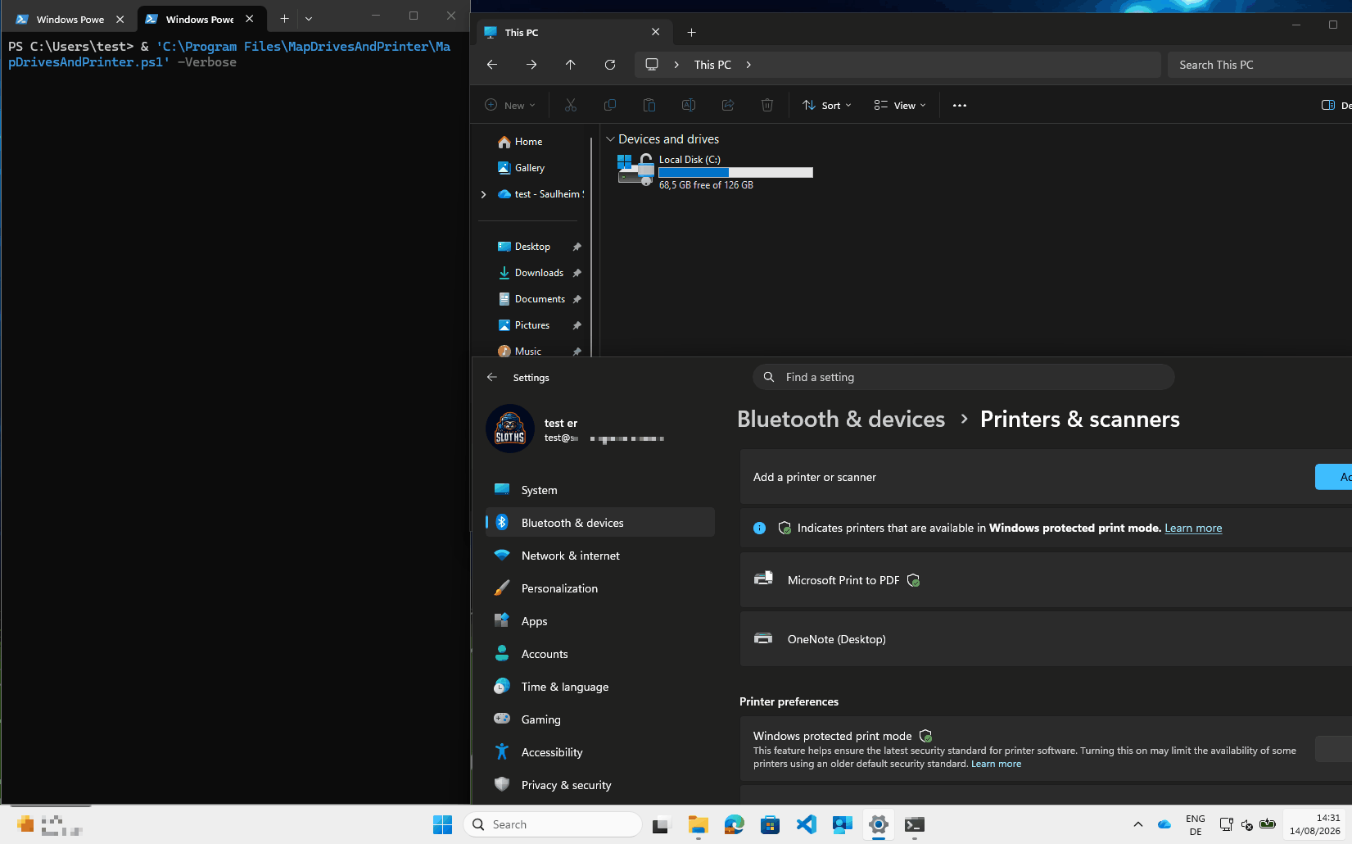
Task: Go back in the Settings window
Action: [x=492, y=377]
